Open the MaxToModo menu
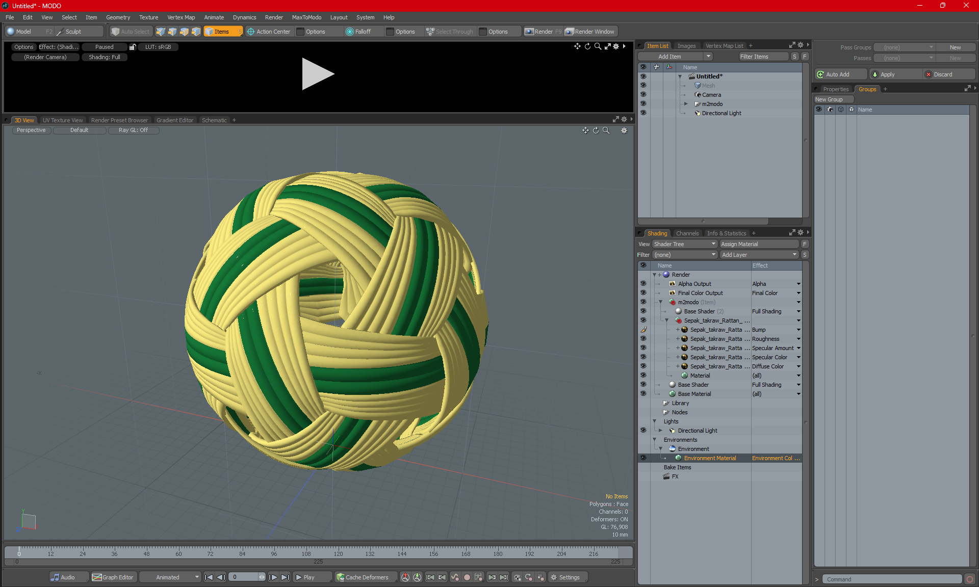Viewport: 979px width, 587px height. [306, 17]
